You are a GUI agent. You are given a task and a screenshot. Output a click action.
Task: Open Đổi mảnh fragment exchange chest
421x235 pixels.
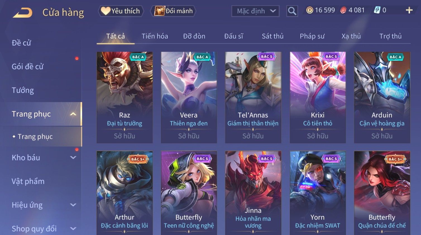click(173, 11)
